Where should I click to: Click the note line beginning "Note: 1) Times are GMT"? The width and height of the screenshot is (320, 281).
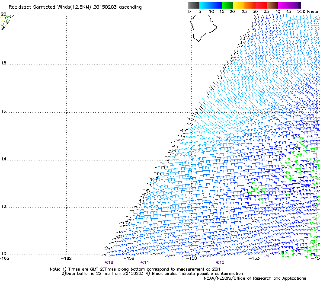click(x=134, y=269)
